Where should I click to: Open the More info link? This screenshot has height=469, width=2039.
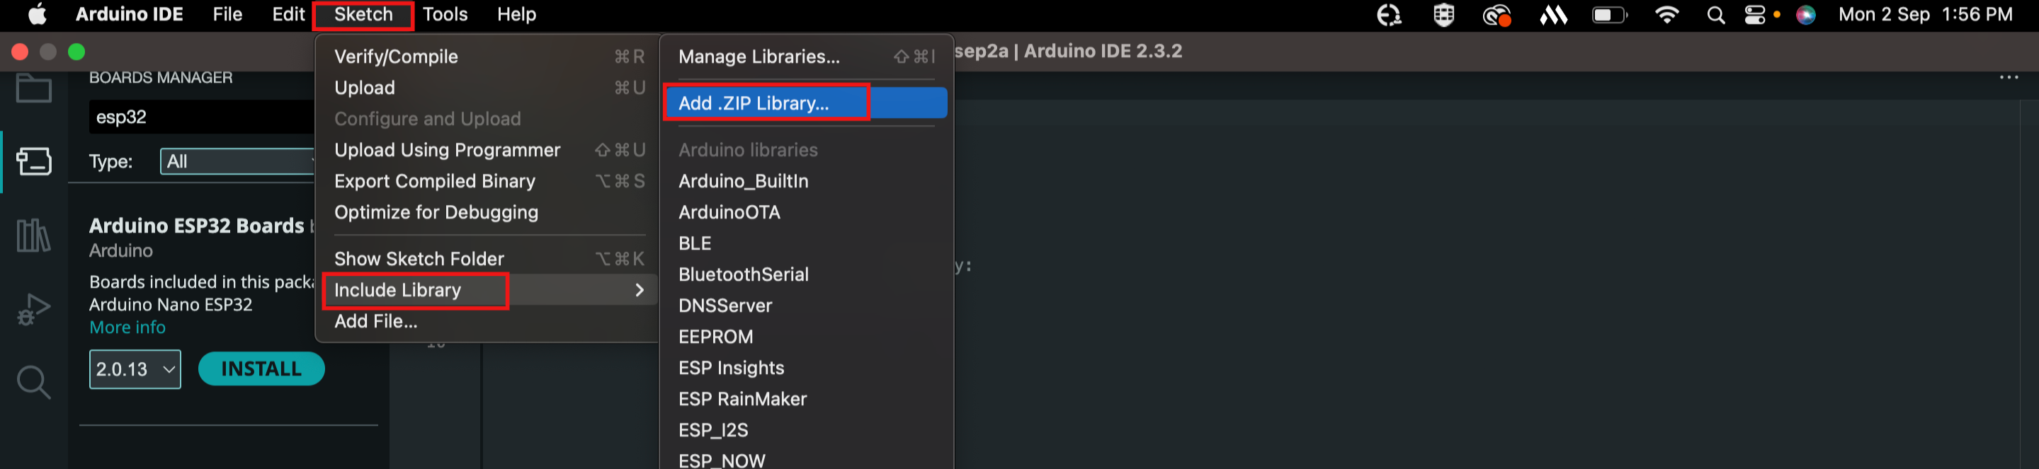[x=127, y=328]
